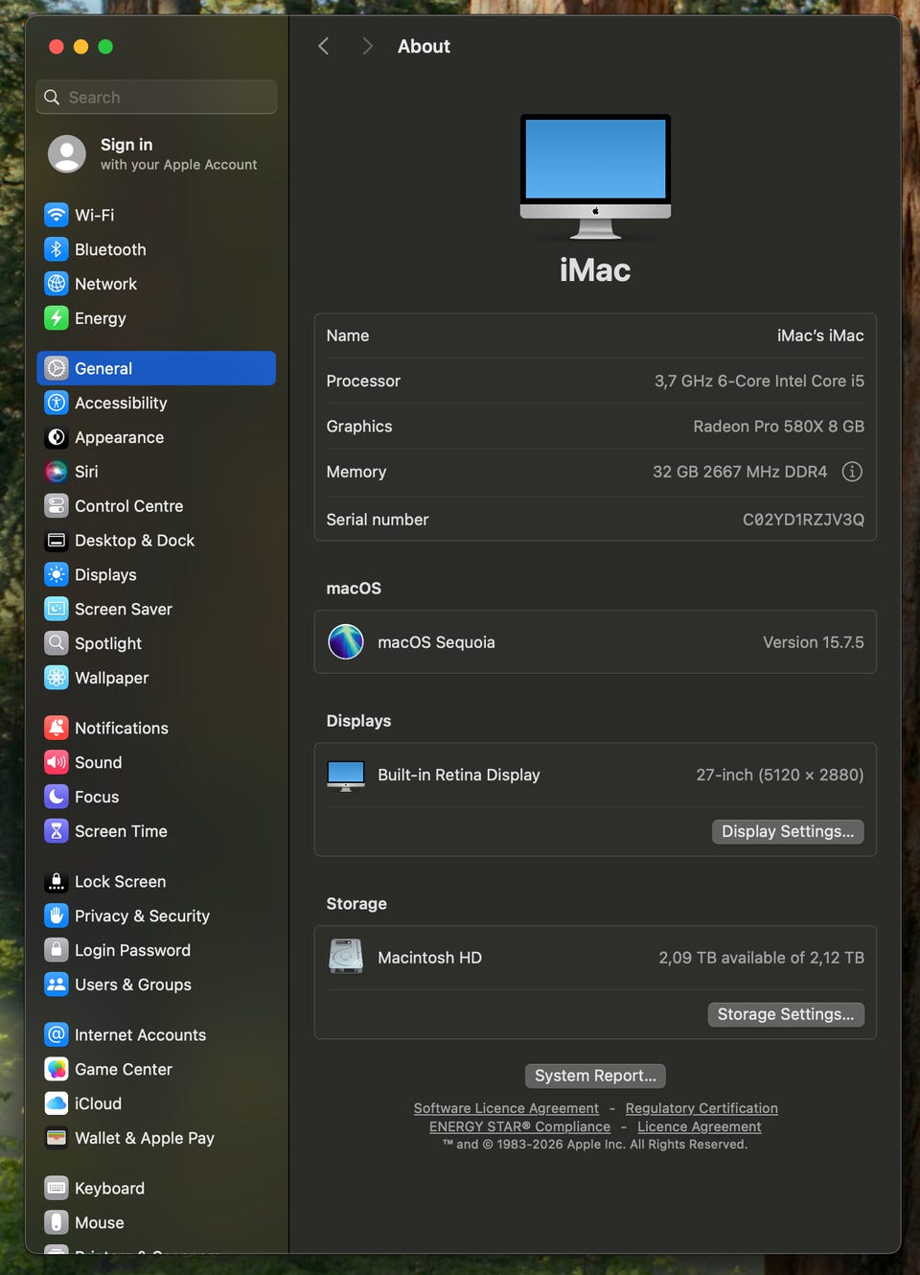Click the Built-in Retina Display icon
This screenshot has height=1275, width=920.
coord(346,775)
